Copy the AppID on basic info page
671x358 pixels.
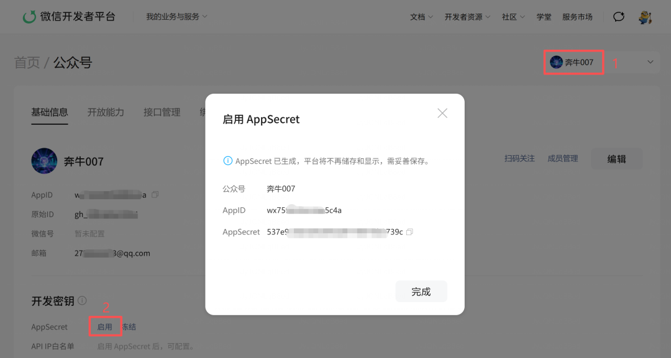tap(155, 195)
